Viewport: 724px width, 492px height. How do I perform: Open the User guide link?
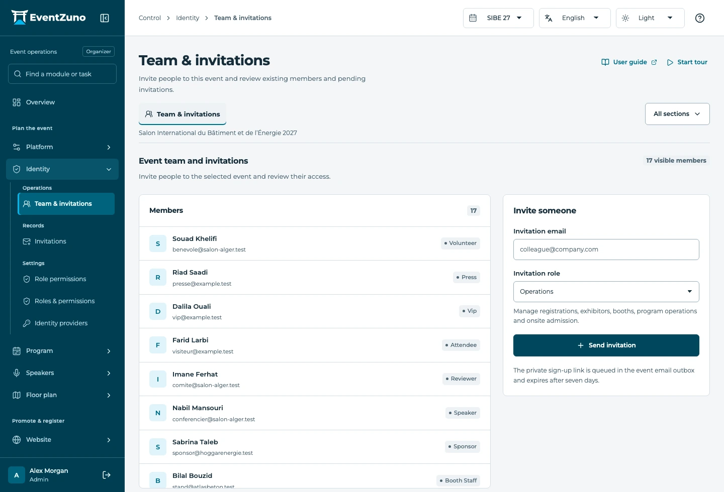[629, 62]
